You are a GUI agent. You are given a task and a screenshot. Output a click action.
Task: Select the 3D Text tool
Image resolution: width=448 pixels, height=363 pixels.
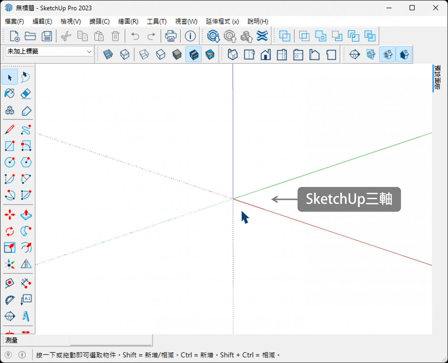(x=26, y=316)
